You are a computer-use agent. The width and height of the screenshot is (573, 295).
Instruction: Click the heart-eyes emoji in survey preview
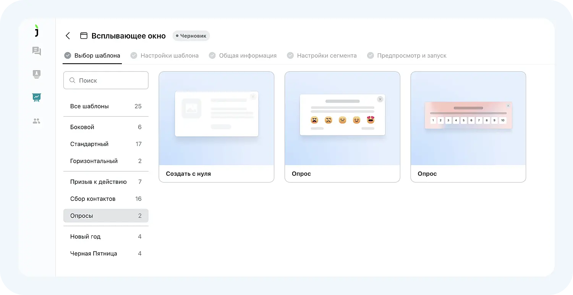point(370,120)
